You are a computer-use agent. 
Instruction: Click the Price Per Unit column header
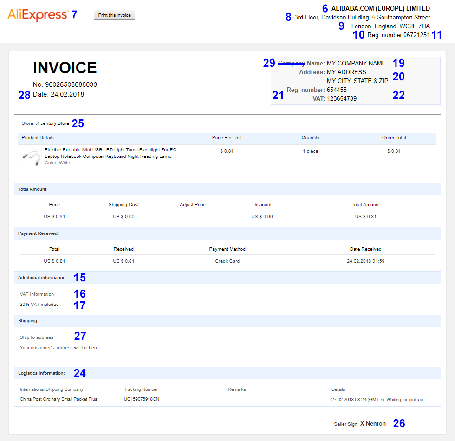(x=227, y=138)
